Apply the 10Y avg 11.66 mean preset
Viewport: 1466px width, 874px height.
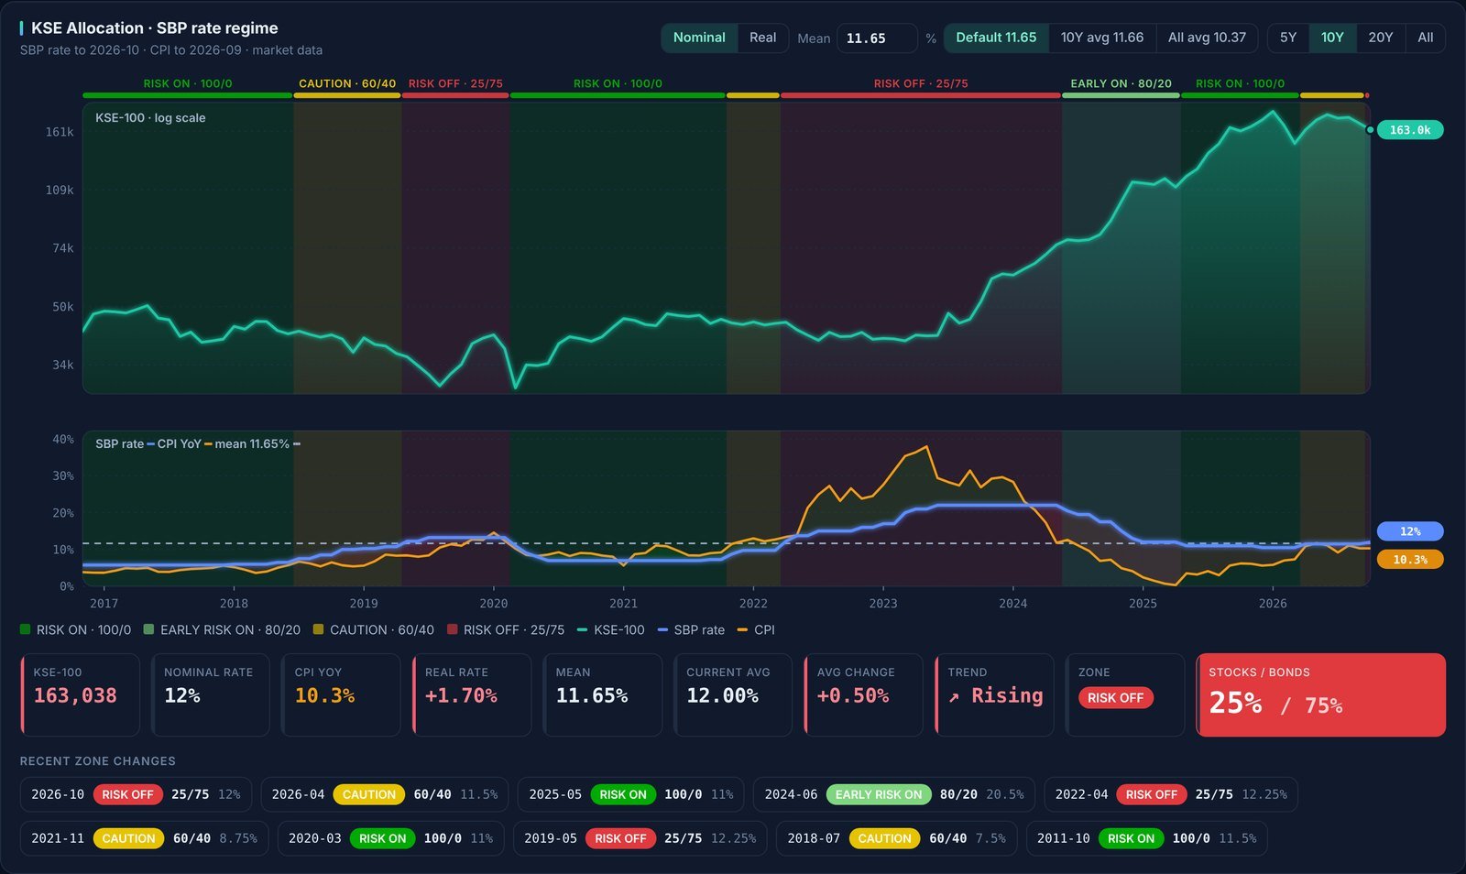click(1102, 38)
